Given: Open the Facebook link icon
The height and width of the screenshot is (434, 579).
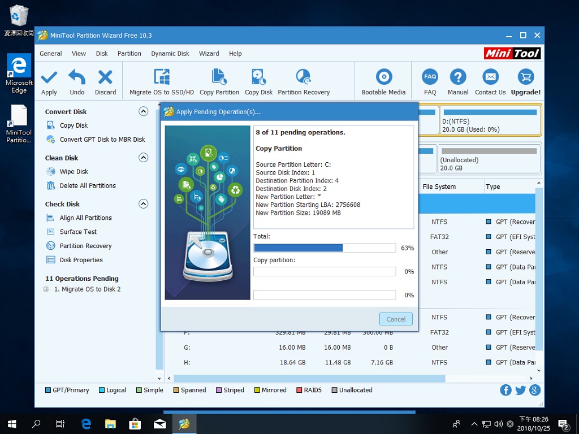Looking at the screenshot, I should [x=505, y=390].
